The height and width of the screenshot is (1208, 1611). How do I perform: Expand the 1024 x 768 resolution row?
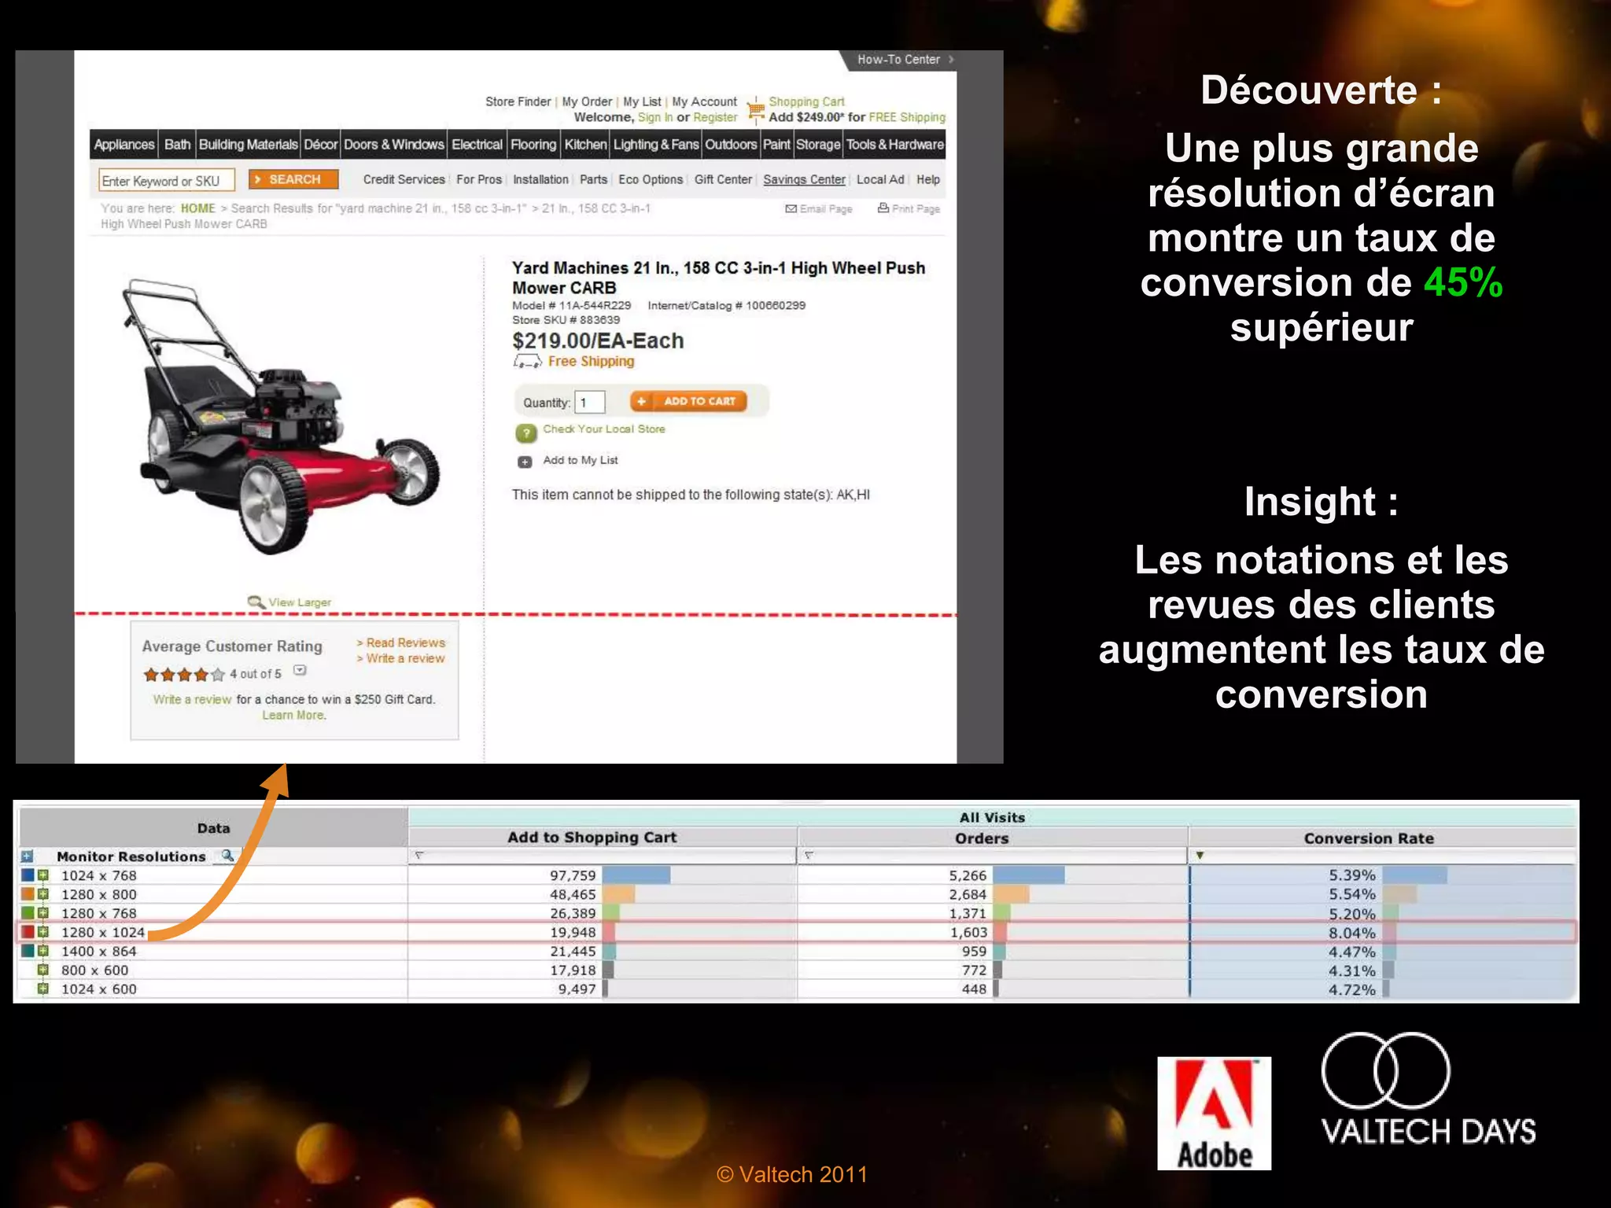pyautogui.click(x=43, y=875)
